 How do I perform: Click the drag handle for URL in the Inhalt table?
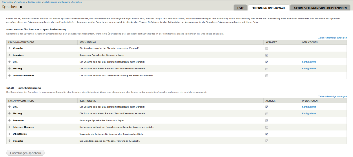coord(9,107)
